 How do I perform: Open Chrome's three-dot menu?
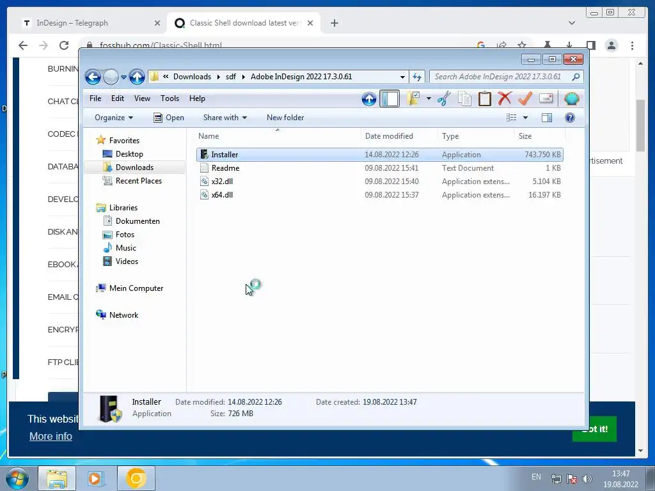tap(632, 45)
